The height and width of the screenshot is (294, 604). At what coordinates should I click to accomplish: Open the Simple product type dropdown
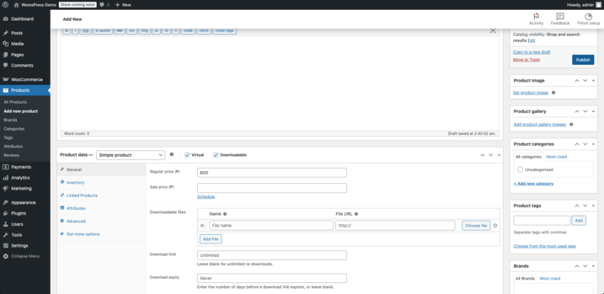(x=130, y=155)
